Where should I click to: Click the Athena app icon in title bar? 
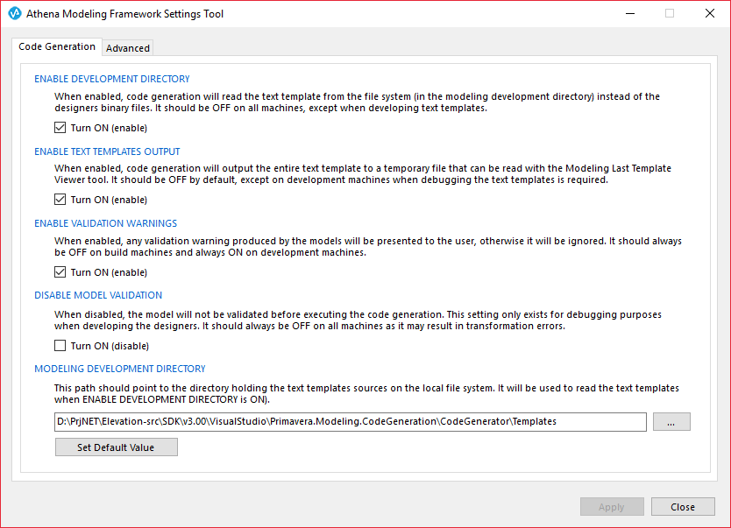(x=15, y=13)
